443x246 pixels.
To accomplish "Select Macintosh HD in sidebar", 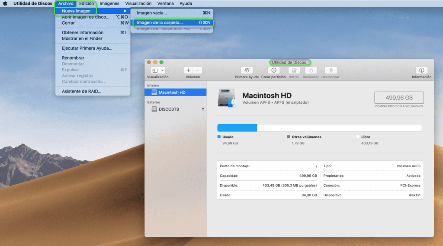I will [176, 93].
